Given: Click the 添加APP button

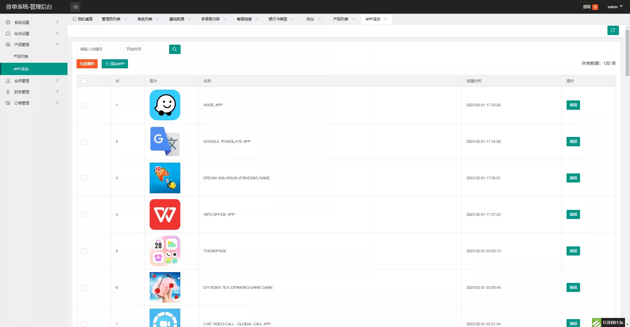Looking at the screenshot, I should click(115, 64).
